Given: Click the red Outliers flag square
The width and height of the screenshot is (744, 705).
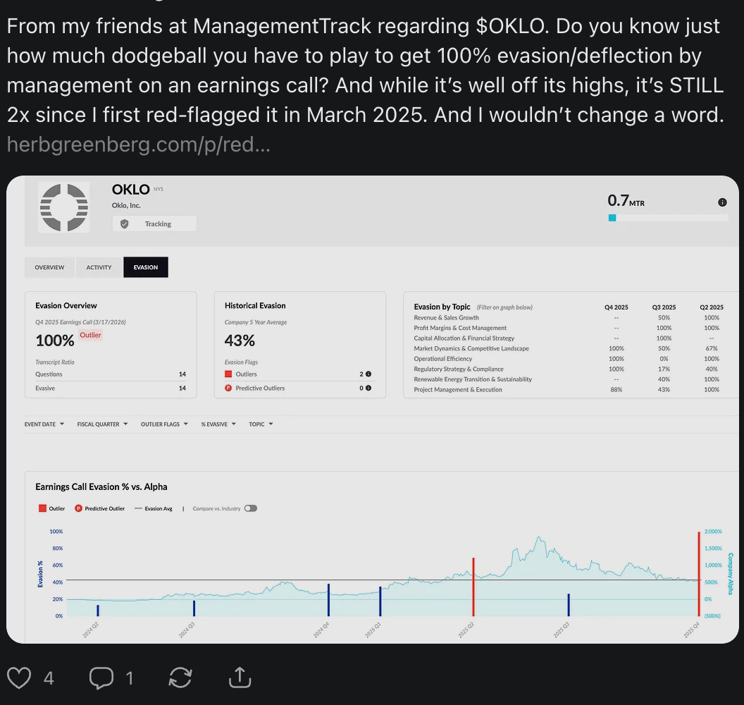Looking at the screenshot, I should 228,374.
